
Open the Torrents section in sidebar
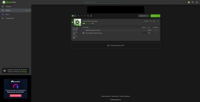pos(15,10)
